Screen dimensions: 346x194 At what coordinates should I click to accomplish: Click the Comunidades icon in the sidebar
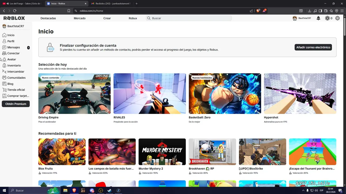point(4,78)
